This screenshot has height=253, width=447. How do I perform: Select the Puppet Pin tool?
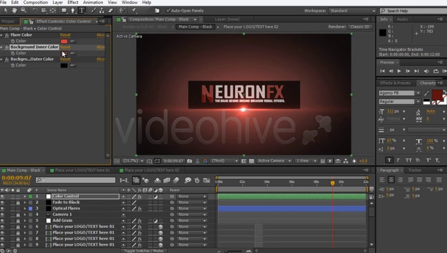click(x=134, y=11)
